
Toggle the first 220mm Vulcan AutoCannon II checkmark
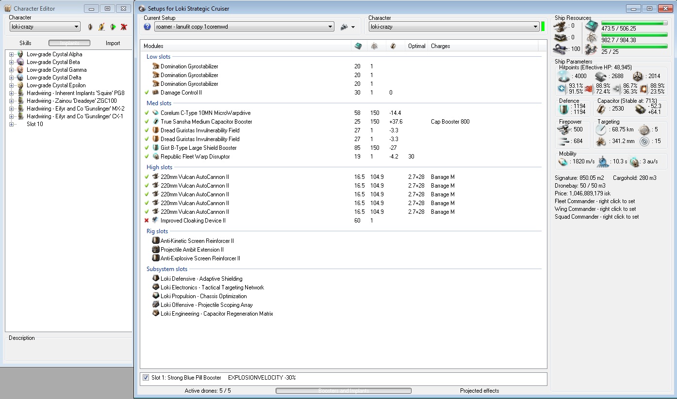pyautogui.click(x=147, y=177)
